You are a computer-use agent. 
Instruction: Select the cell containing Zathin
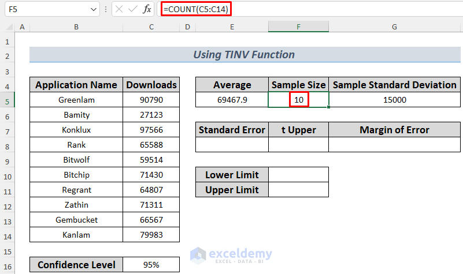pos(76,205)
